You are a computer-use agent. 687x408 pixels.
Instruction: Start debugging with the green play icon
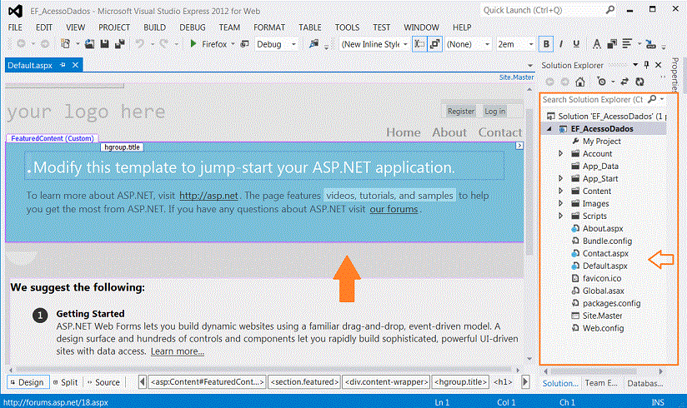193,44
